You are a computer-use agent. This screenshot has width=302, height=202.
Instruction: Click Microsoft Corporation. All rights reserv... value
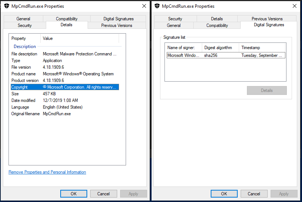click(79, 87)
